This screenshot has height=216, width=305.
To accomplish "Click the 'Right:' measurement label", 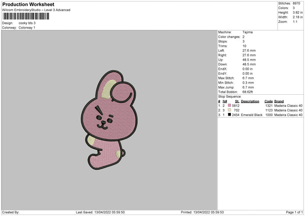I will click(222, 55).
